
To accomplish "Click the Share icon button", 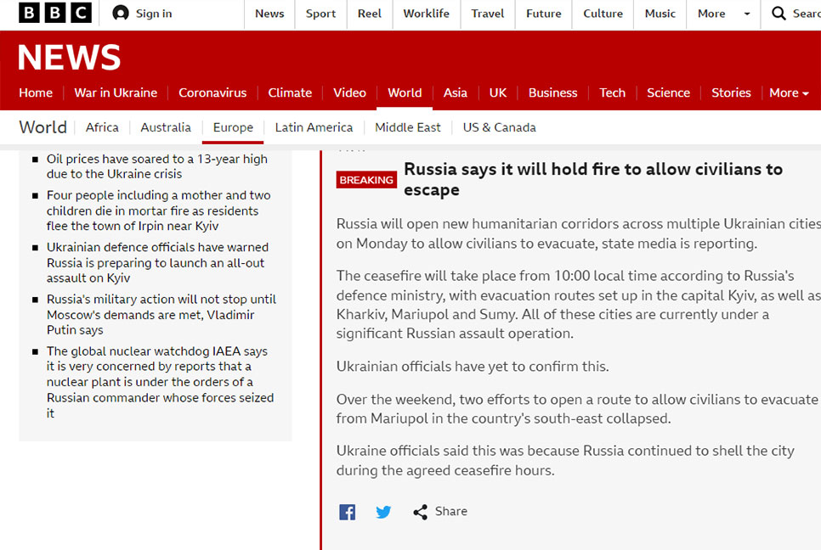I will click(421, 512).
